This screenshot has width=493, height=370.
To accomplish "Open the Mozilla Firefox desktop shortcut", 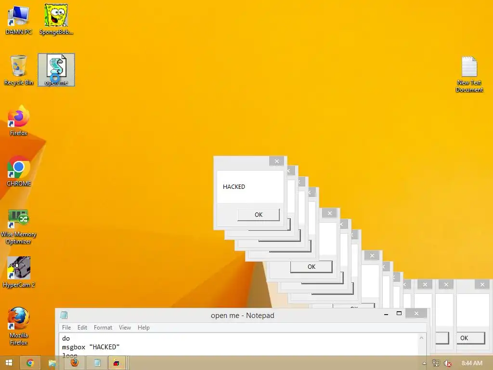I will 19,326.
